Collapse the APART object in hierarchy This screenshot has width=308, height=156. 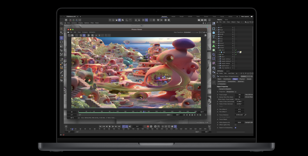coord(217,48)
